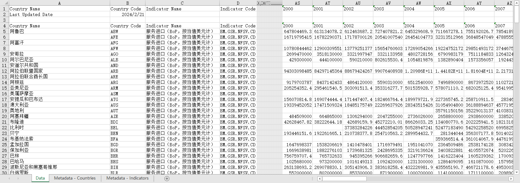
Task: Select row 2 header
Action: (x=4, y=14)
